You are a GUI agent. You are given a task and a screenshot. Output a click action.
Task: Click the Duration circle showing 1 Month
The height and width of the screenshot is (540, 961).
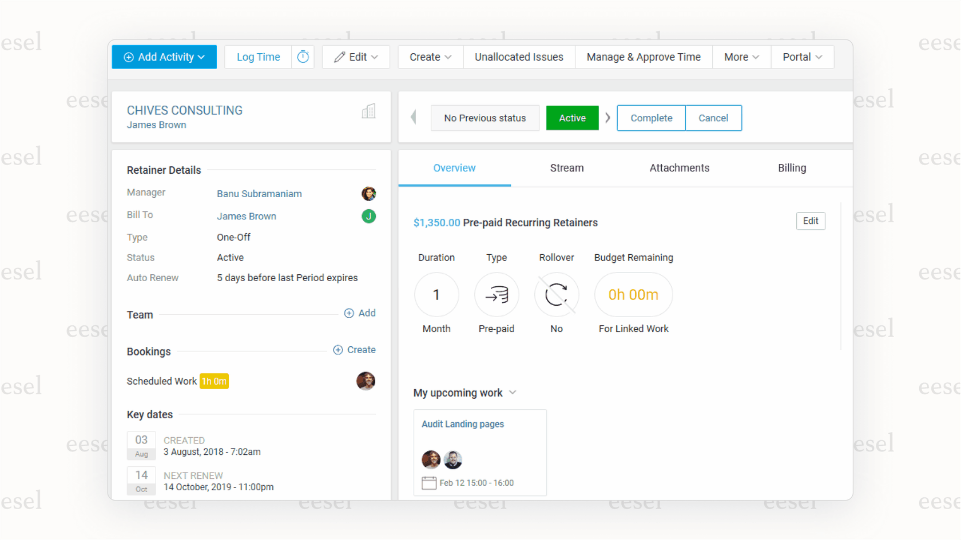[436, 294]
